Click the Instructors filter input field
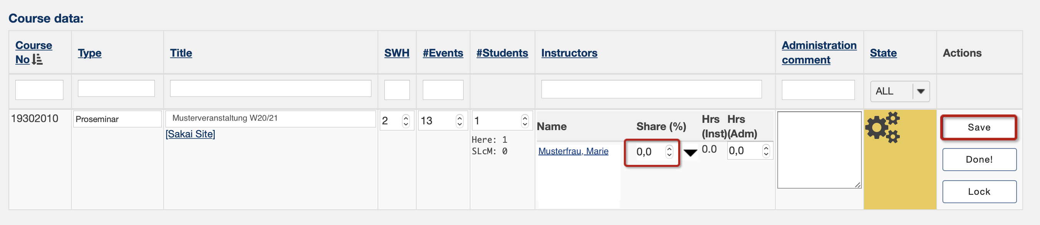Viewport: 1040px width, 225px height. 651,90
